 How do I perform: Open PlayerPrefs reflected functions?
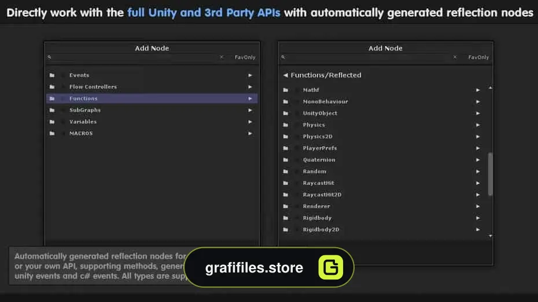(x=382, y=148)
